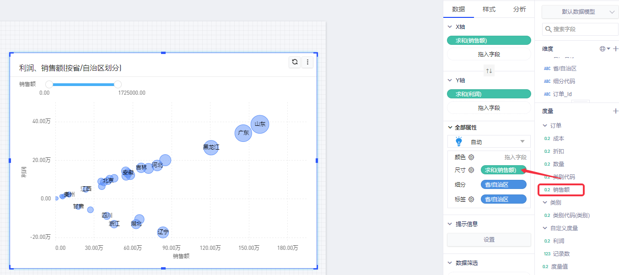Switch to the 样式 tab
Viewport: 619px width, 275px height.
[x=489, y=9]
